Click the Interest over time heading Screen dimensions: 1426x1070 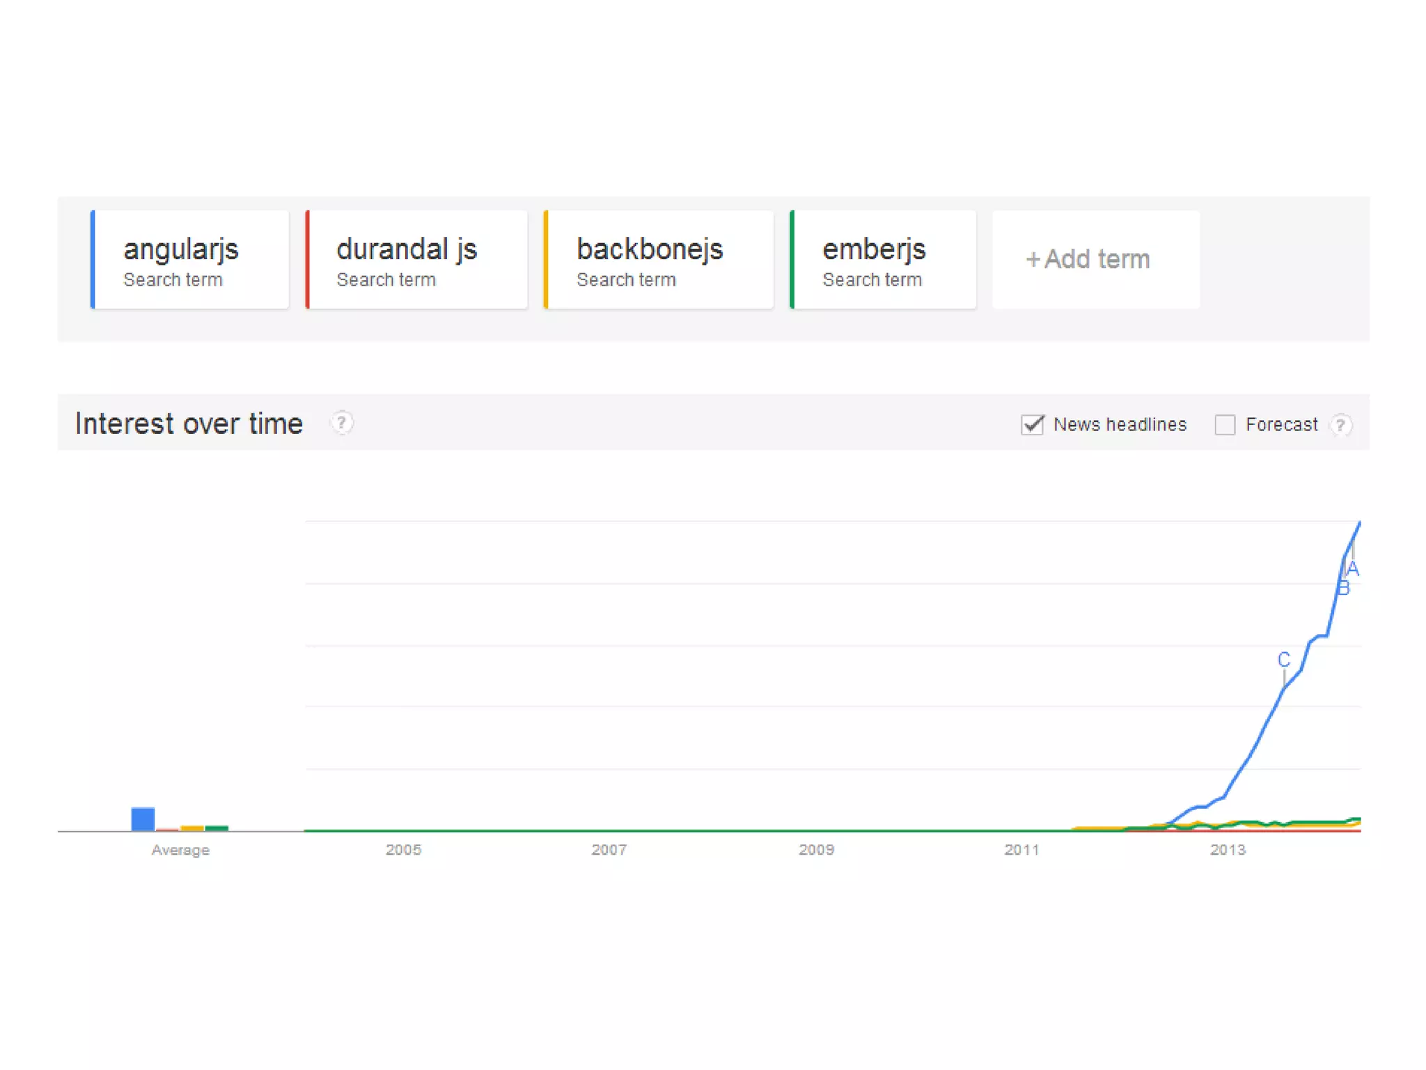click(x=189, y=424)
